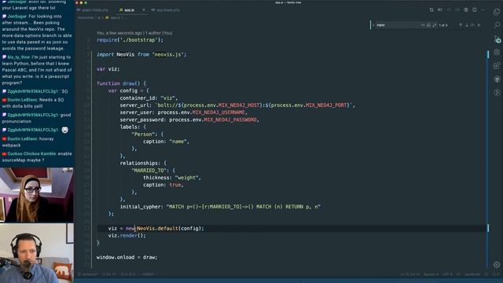Viewport: 503px width, 283px height.
Task: Open the Extensions view icon
Action: click(497, 66)
